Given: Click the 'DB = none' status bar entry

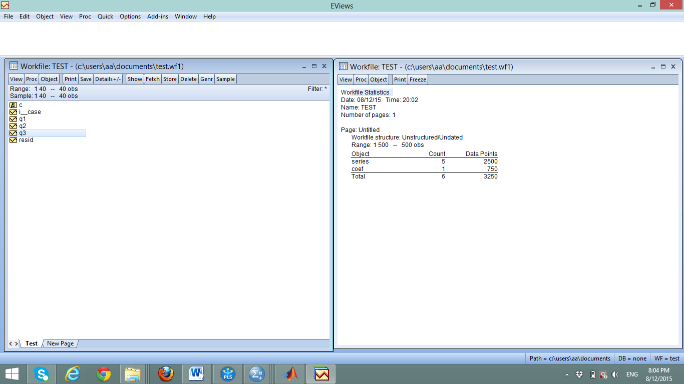Looking at the screenshot, I should tap(632, 358).
